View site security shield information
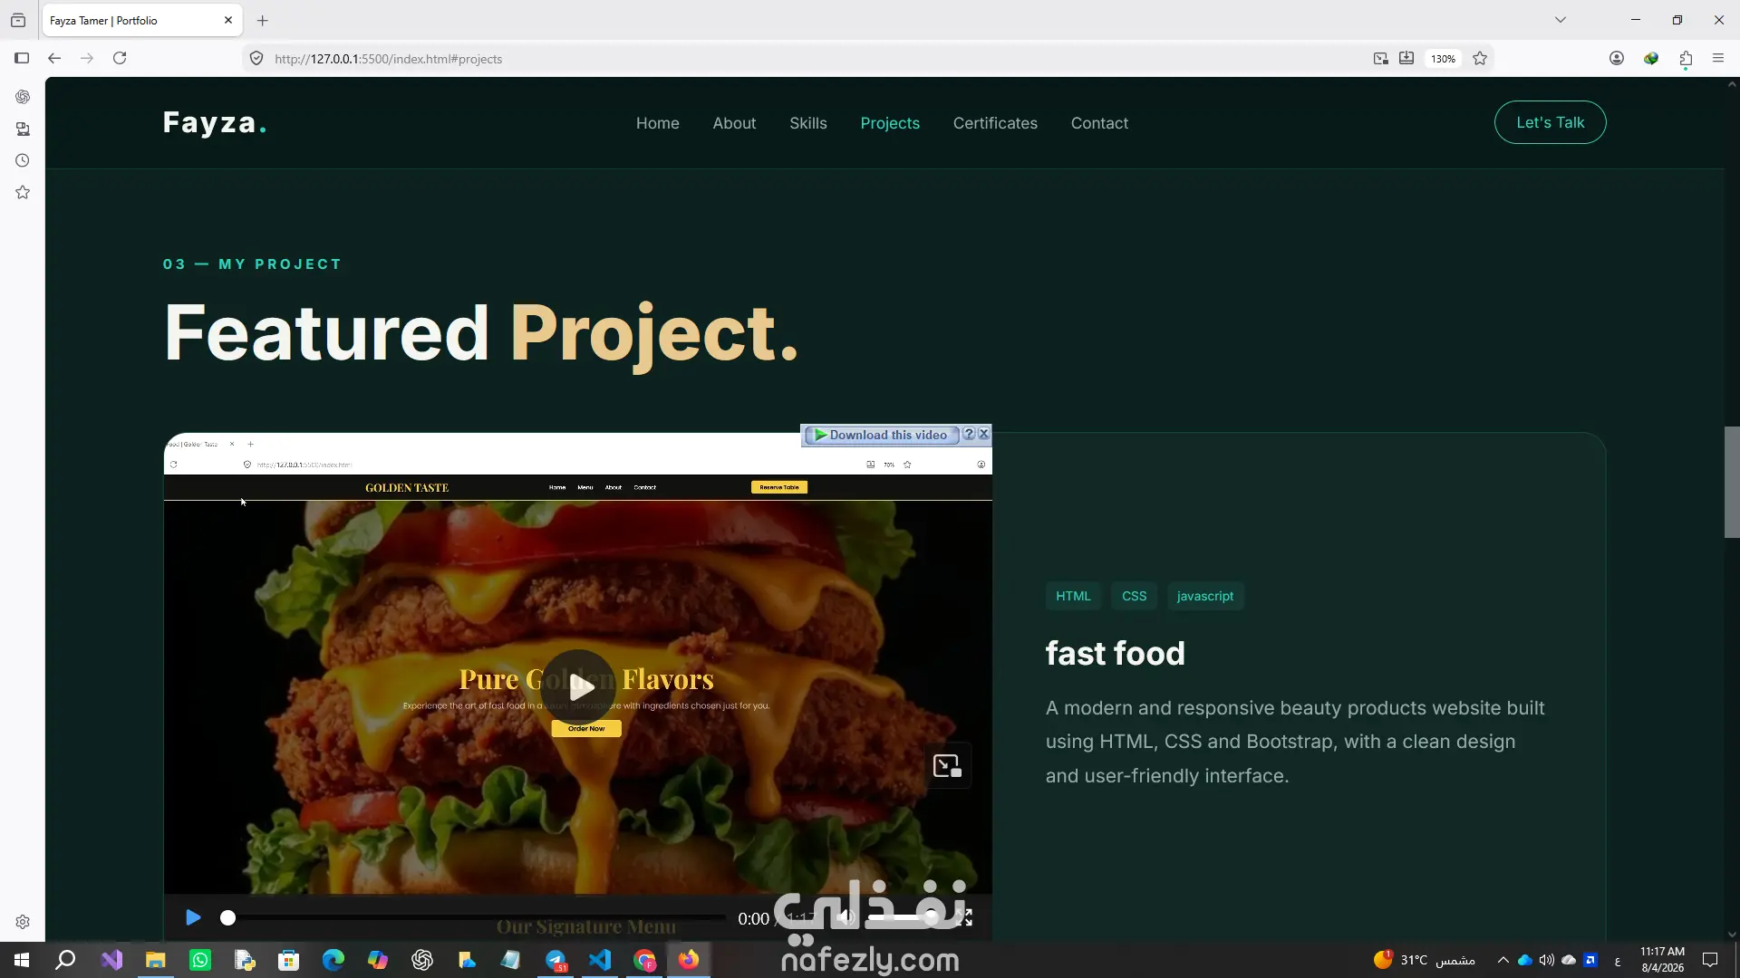The width and height of the screenshot is (1740, 978). [256, 58]
